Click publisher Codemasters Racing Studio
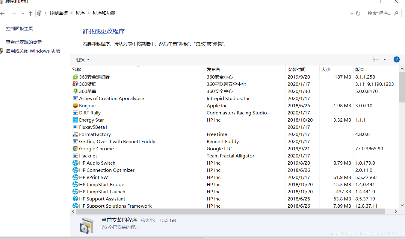405x239 pixels. point(237,113)
